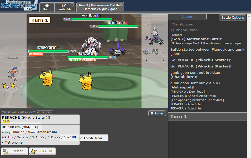The height and width of the screenshot is (158, 251).
Task: Select the left Pikachu party icon under Flametix
Action: (x=5, y=86)
